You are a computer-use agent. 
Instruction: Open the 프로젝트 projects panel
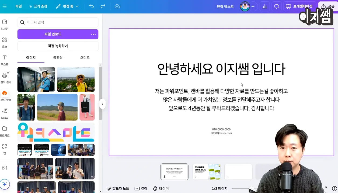tap(5, 131)
